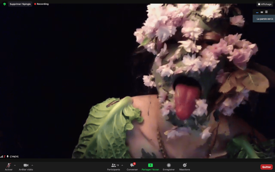Select the minimized thumbnail strip view
275x172 pixels.
coord(257,12)
